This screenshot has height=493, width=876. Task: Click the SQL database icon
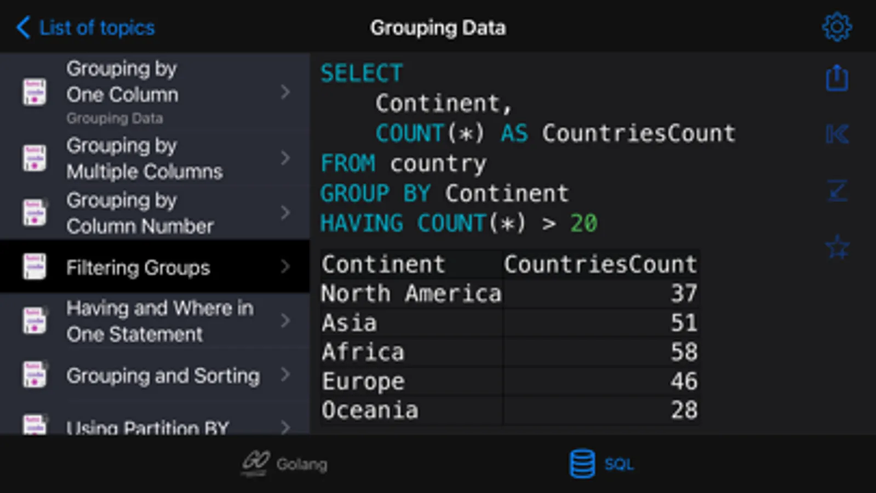tap(582, 464)
